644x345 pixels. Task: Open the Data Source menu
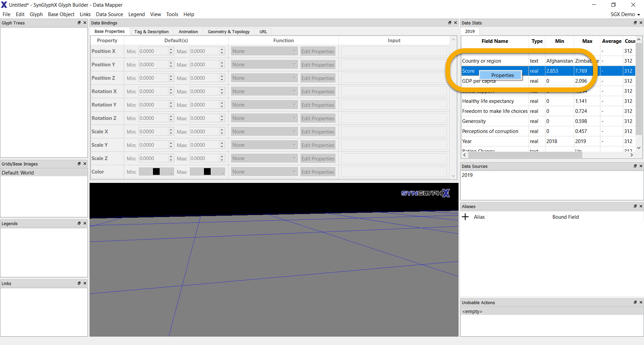pos(109,14)
